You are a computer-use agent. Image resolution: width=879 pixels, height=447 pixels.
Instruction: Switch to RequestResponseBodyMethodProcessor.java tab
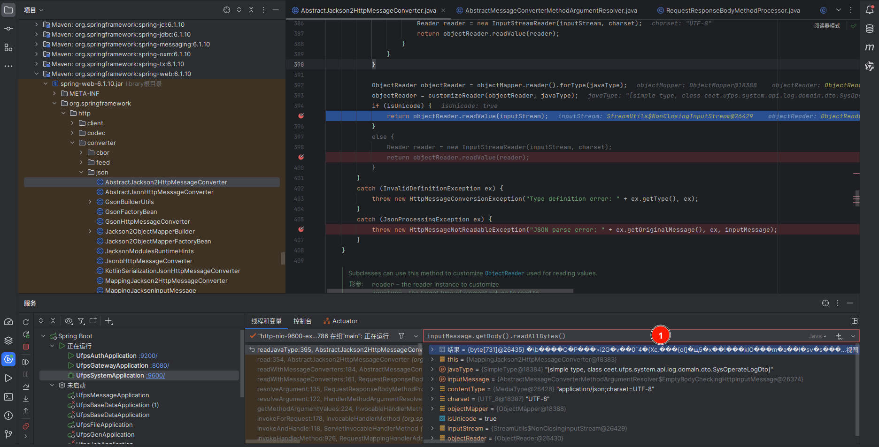click(729, 10)
